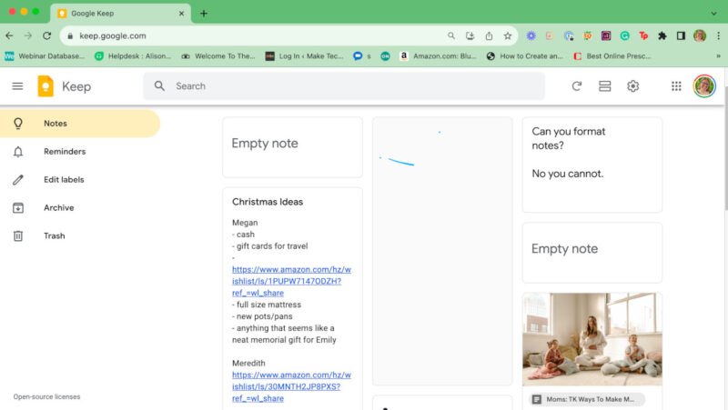Open the Keep main menu hamburger icon

pos(17,86)
